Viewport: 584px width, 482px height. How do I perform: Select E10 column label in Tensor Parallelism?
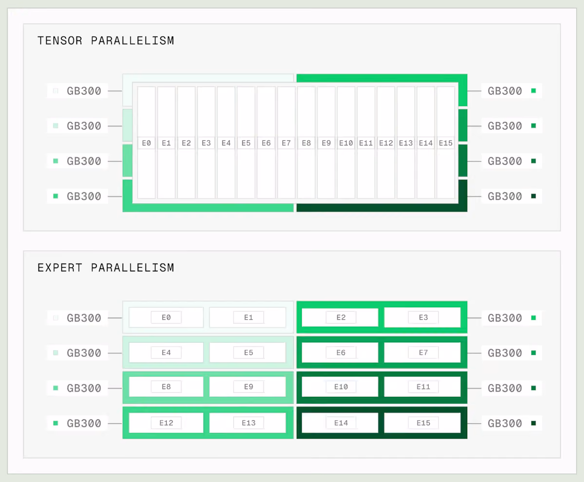(x=346, y=143)
